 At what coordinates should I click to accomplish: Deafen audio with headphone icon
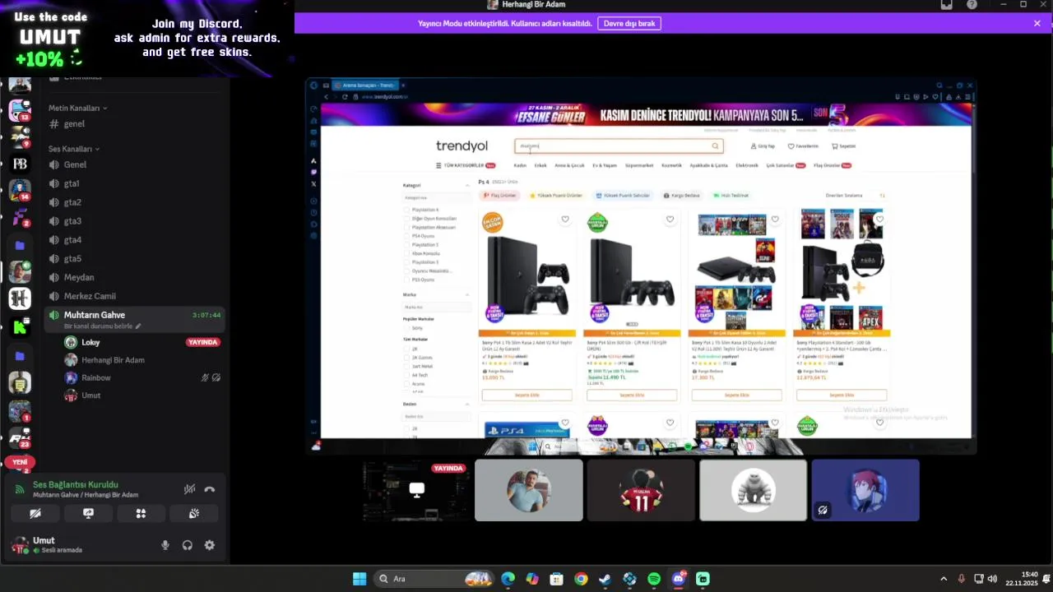[x=188, y=545]
